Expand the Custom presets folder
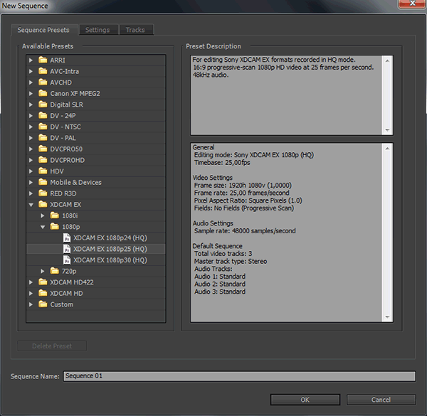This screenshot has width=427, height=416. click(x=31, y=304)
